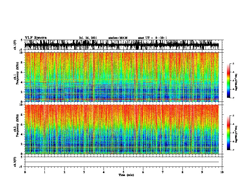The width and height of the screenshot is (250, 193).
Task: Click the time axis tick label "4"
Action: (x=104, y=172)
